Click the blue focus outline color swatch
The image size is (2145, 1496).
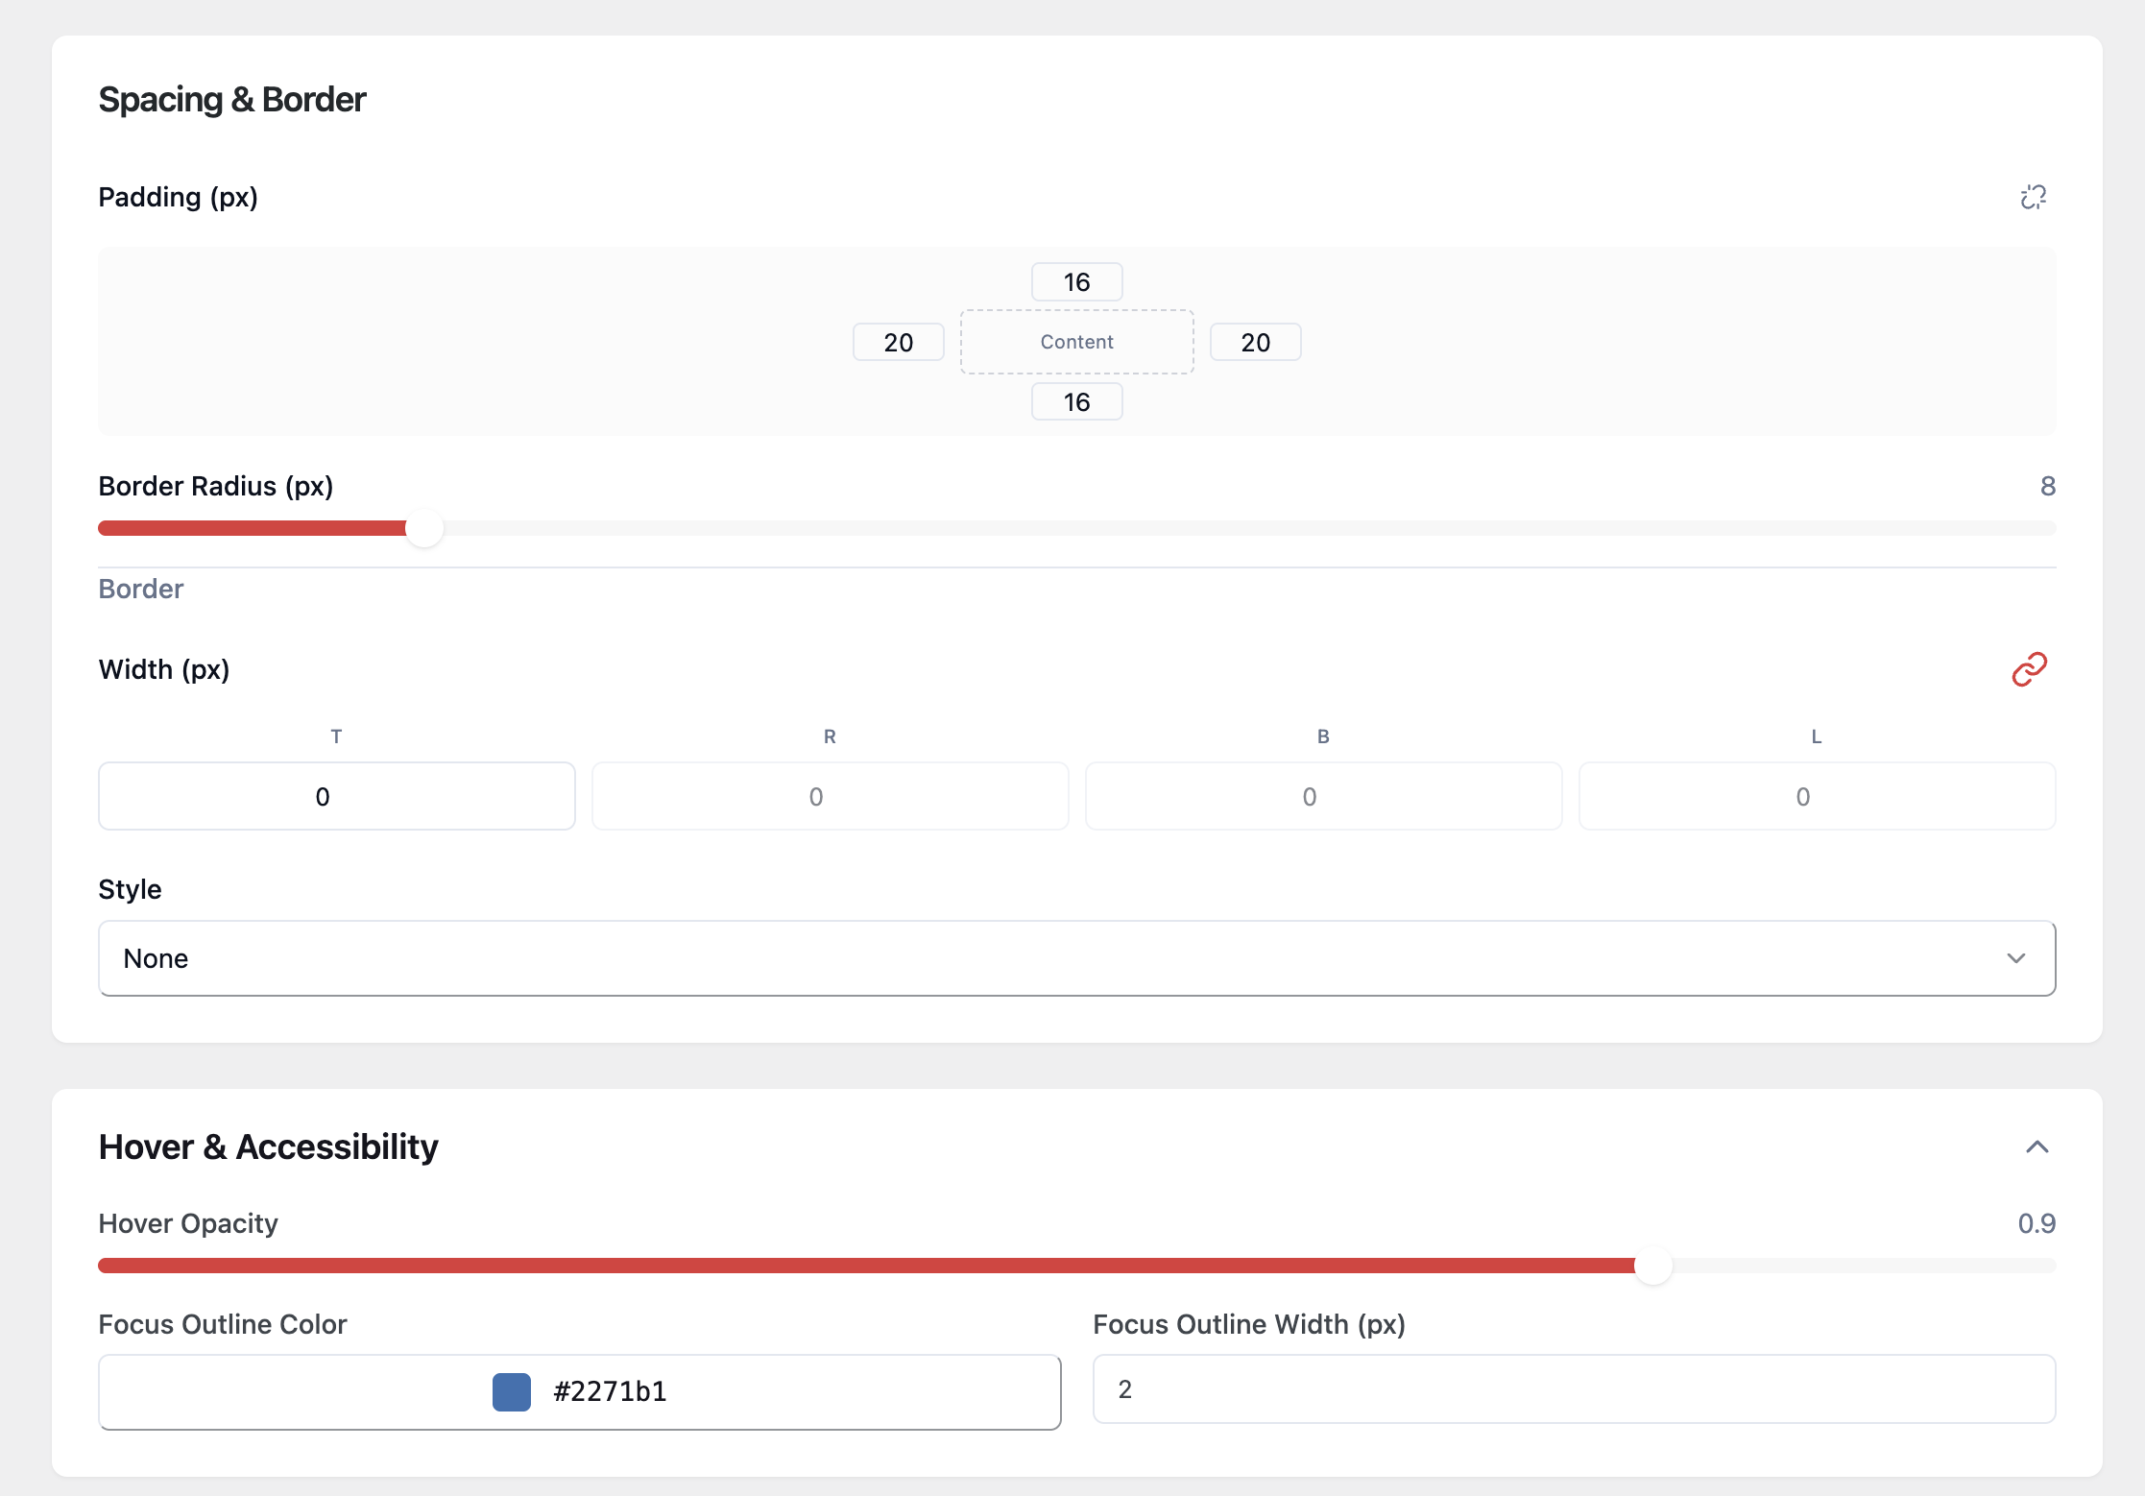coord(511,1391)
